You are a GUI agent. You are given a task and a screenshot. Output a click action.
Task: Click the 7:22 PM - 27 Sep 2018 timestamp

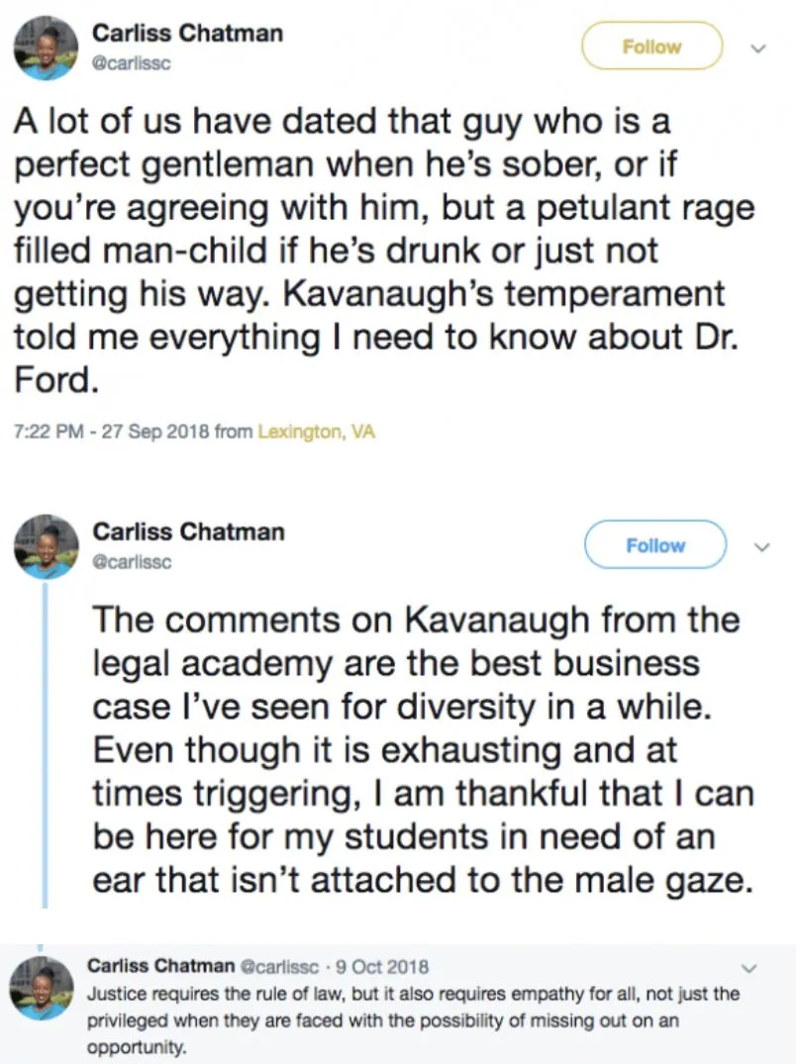pos(111,433)
